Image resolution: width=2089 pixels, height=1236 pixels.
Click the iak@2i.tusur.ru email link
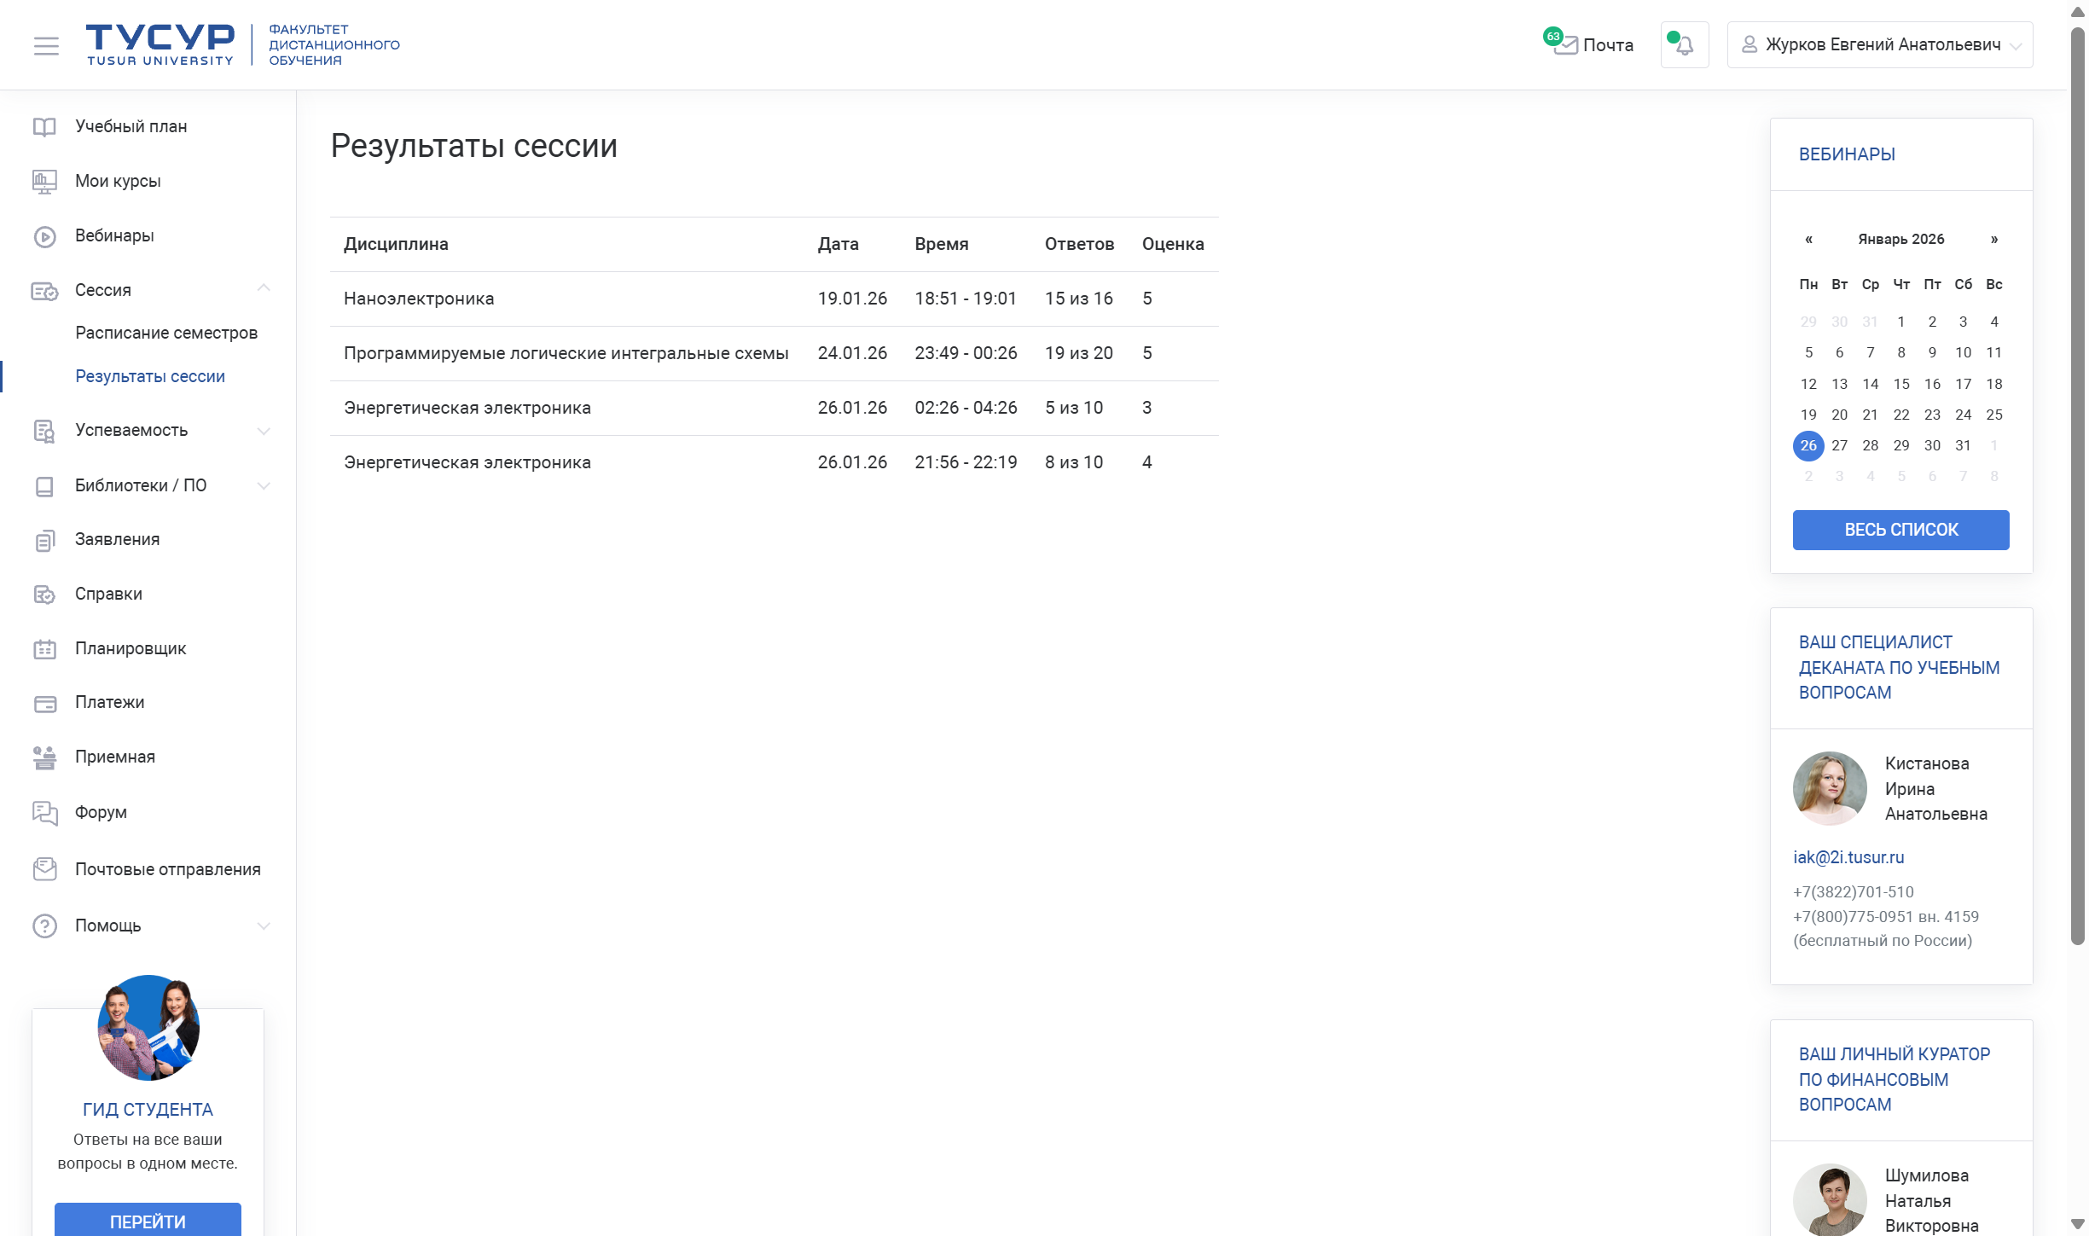point(1848,857)
